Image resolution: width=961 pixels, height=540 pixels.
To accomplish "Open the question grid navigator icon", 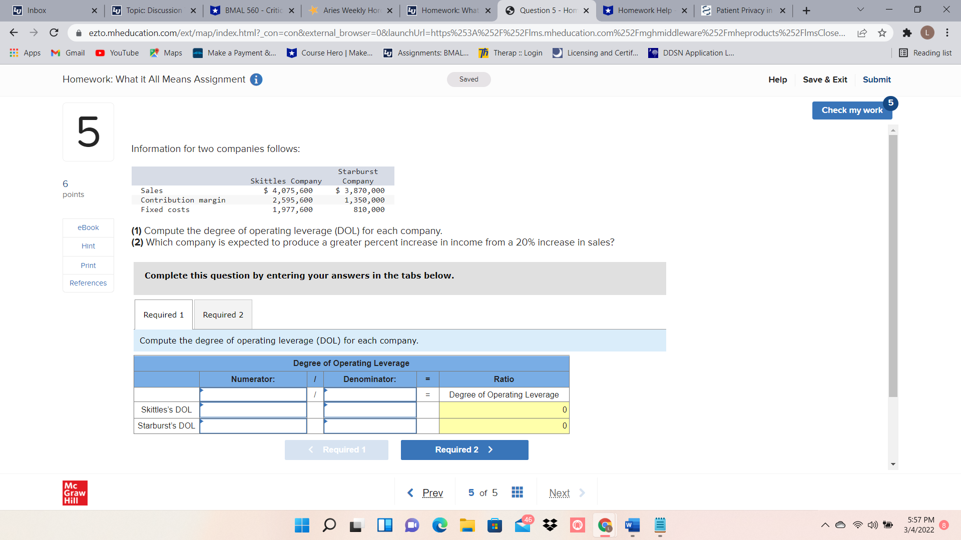I will [517, 492].
